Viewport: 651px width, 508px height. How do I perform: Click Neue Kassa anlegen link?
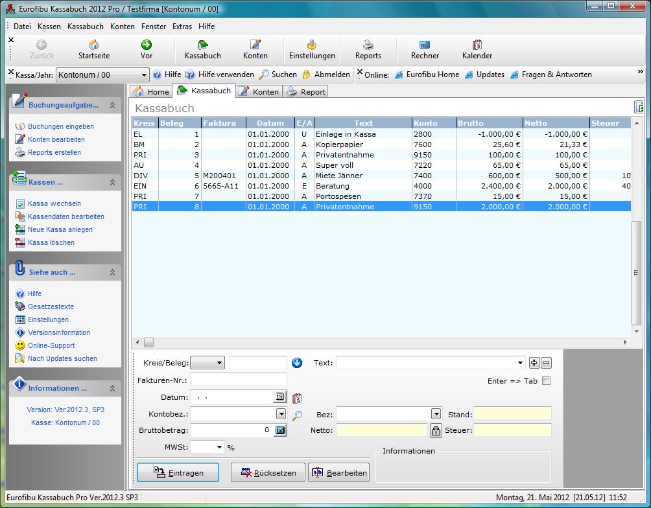pyautogui.click(x=60, y=229)
